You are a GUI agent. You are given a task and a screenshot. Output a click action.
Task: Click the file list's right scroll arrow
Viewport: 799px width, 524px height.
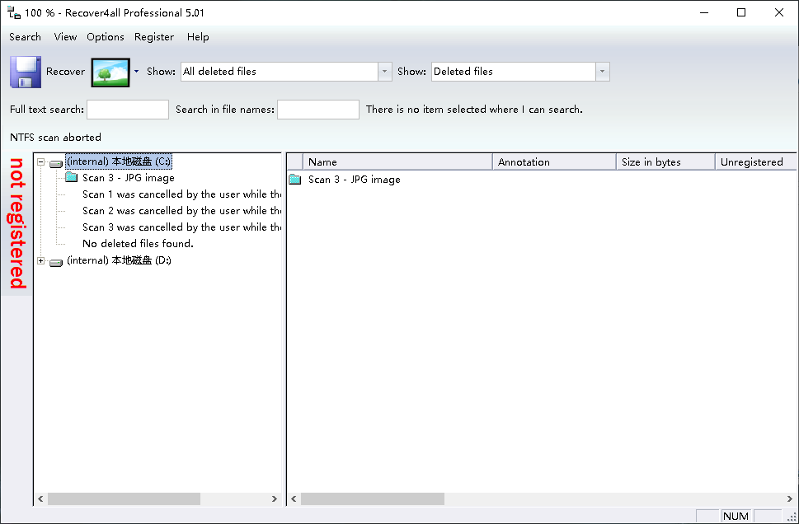tap(789, 499)
